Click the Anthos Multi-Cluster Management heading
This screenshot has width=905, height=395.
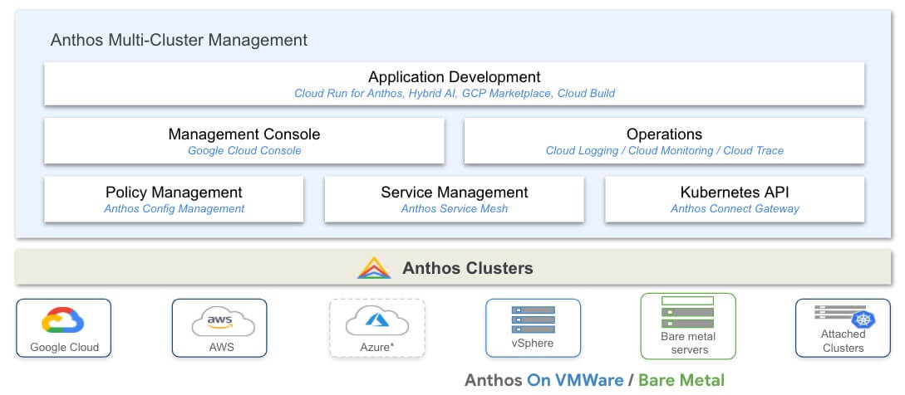point(179,40)
